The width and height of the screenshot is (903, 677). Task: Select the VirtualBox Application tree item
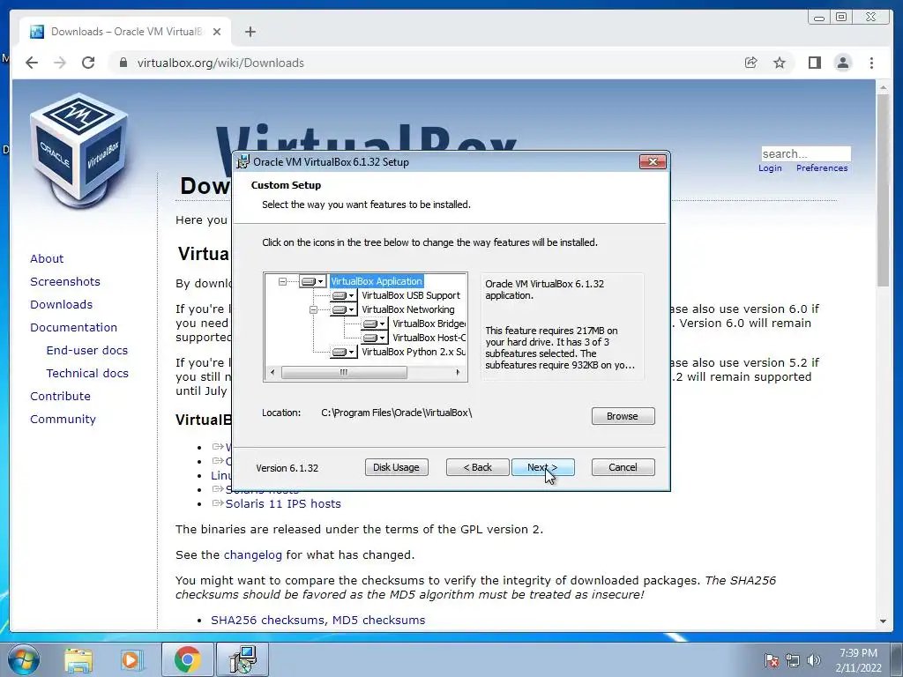point(377,281)
